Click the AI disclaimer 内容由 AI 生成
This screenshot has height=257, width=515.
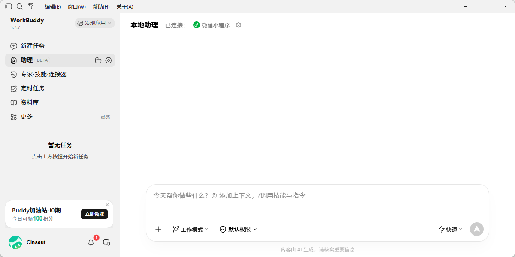318,249
